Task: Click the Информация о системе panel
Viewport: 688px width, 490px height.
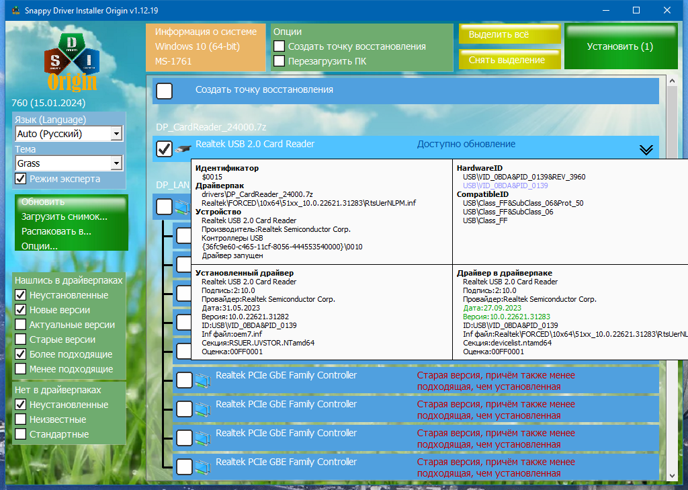Action: (x=206, y=47)
